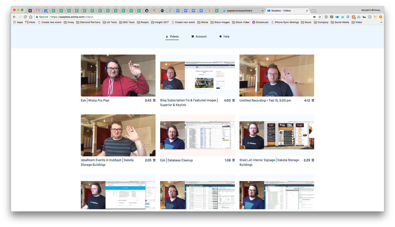Click trash icon beside Blog Subscription Fix video

233,100
